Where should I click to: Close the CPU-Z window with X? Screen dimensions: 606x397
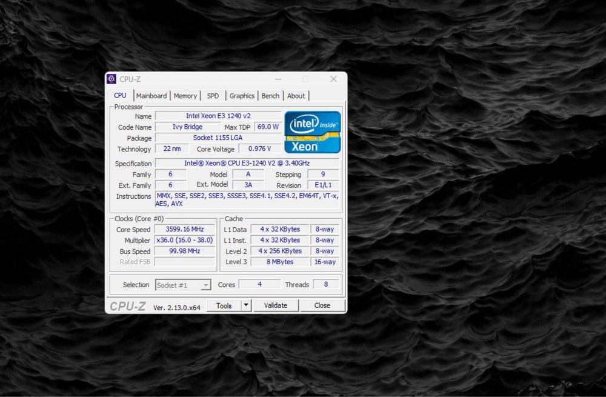[333, 79]
